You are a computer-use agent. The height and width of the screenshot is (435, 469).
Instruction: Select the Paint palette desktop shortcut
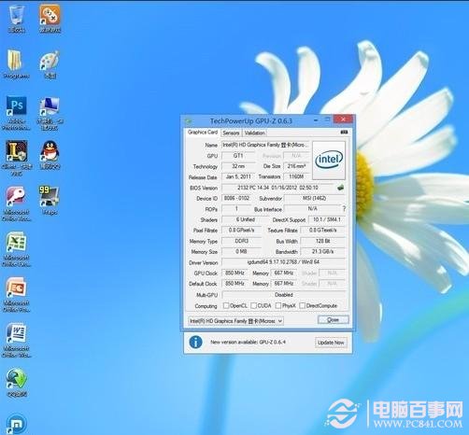50,63
